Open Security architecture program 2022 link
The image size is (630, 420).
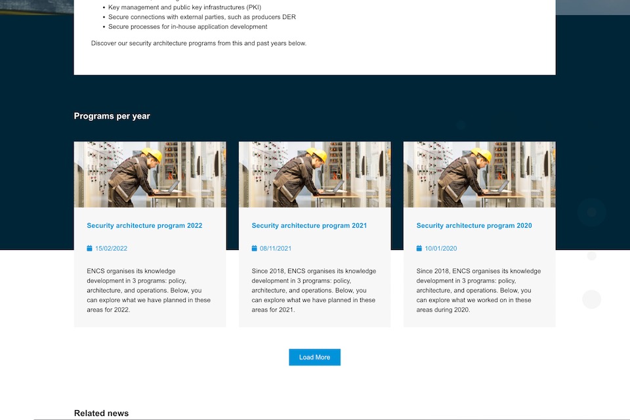point(144,226)
